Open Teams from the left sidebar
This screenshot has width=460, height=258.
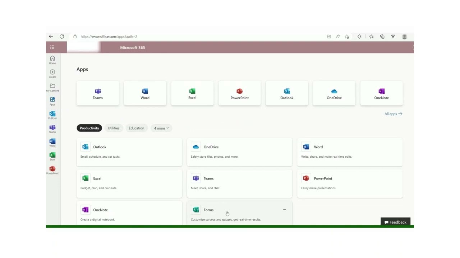tap(52, 129)
